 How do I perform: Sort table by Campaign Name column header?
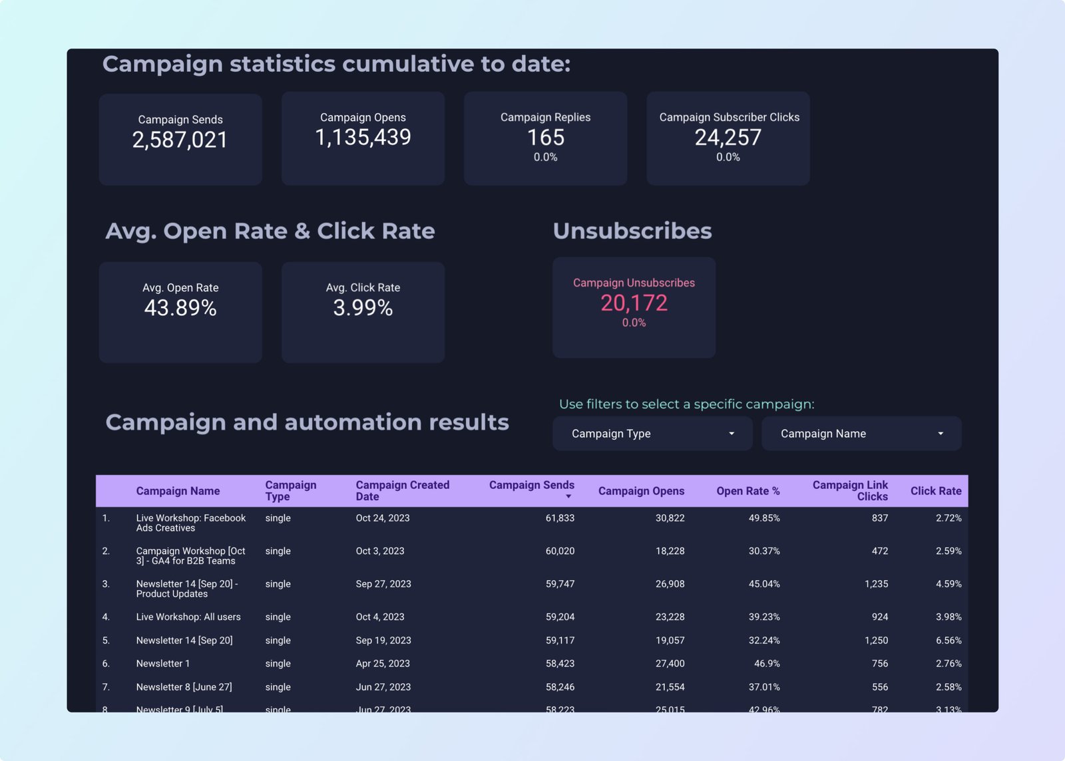[178, 491]
